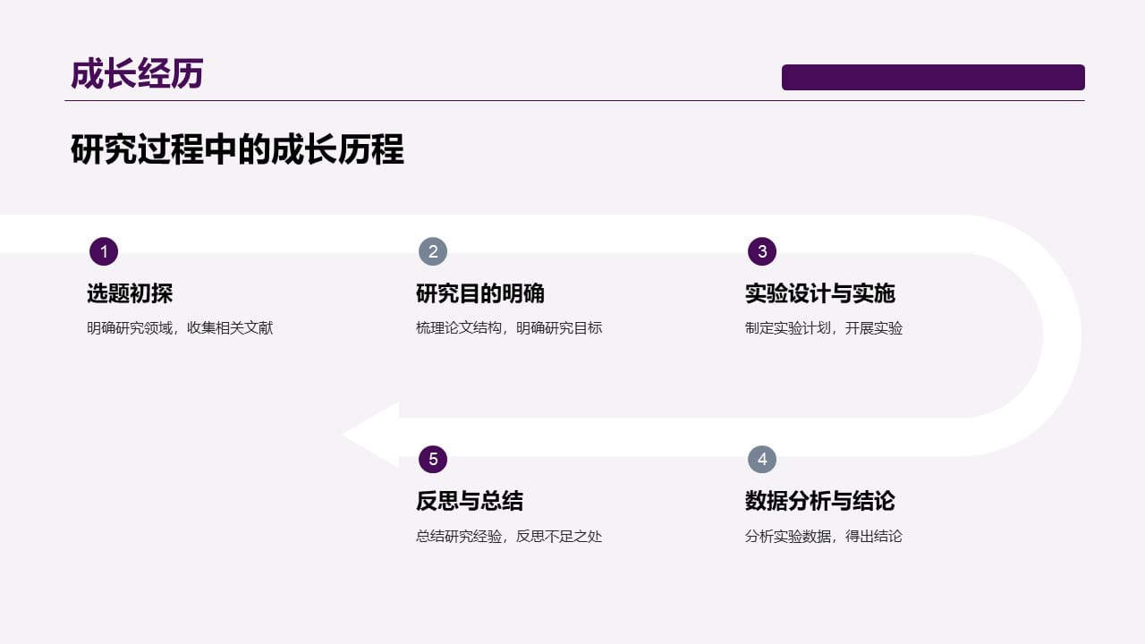This screenshot has height=644, width=1145.
Task: Select the heading 选题初探
Action: coord(130,293)
